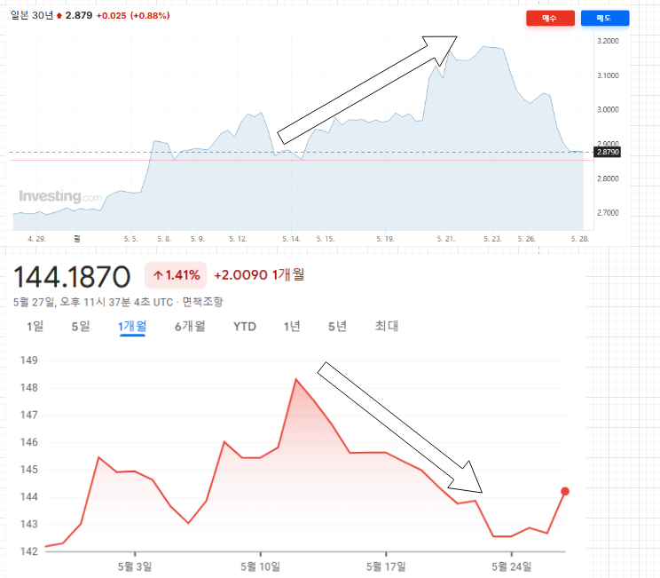Click the downward arrow annotation on the lower chart

400,427
